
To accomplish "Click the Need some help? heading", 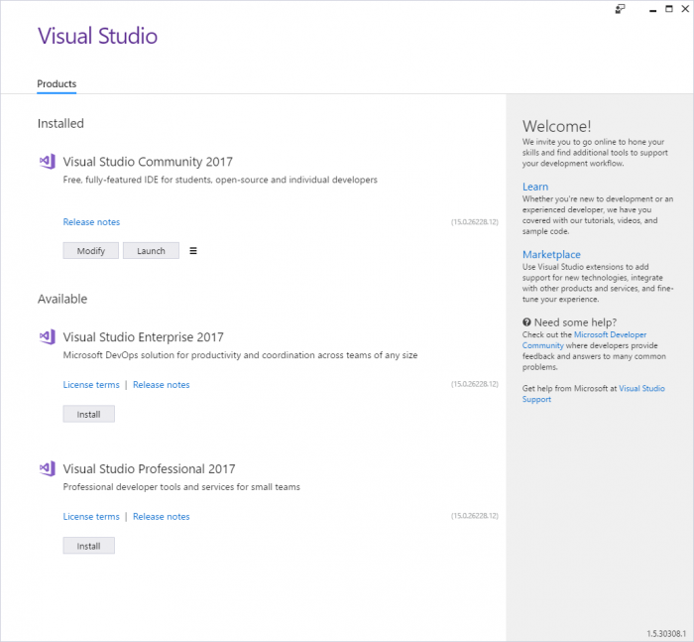I will coord(575,322).
